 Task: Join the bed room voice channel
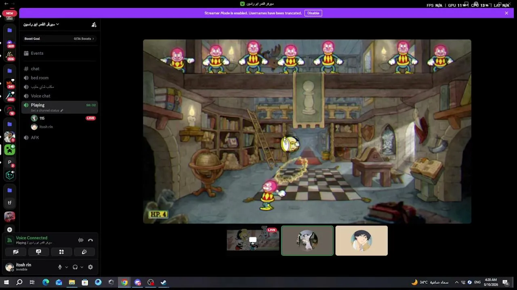tap(59, 78)
